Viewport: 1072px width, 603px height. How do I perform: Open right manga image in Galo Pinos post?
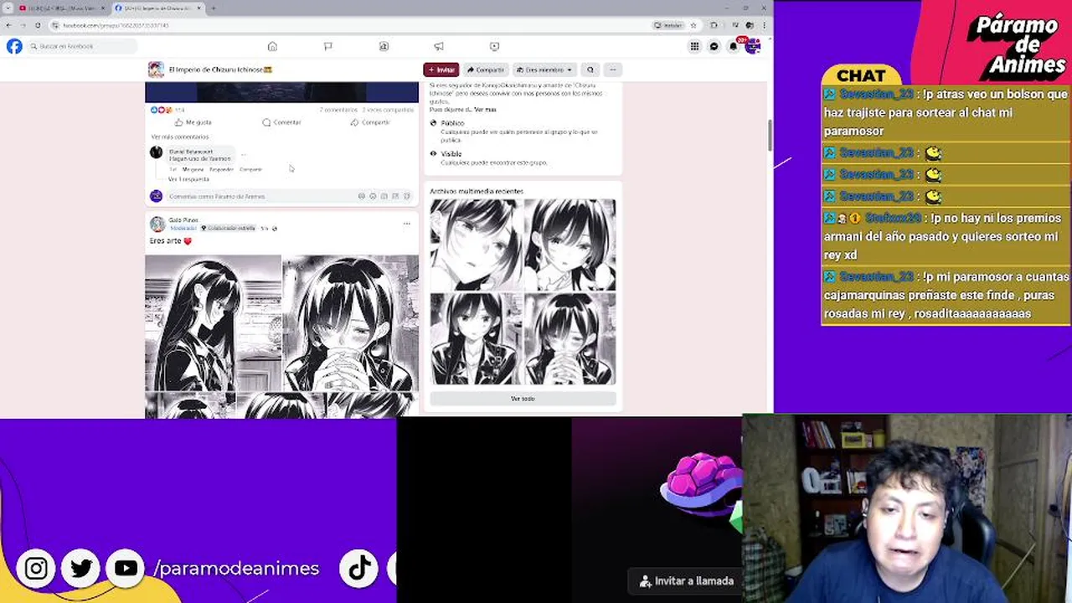click(x=350, y=322)
